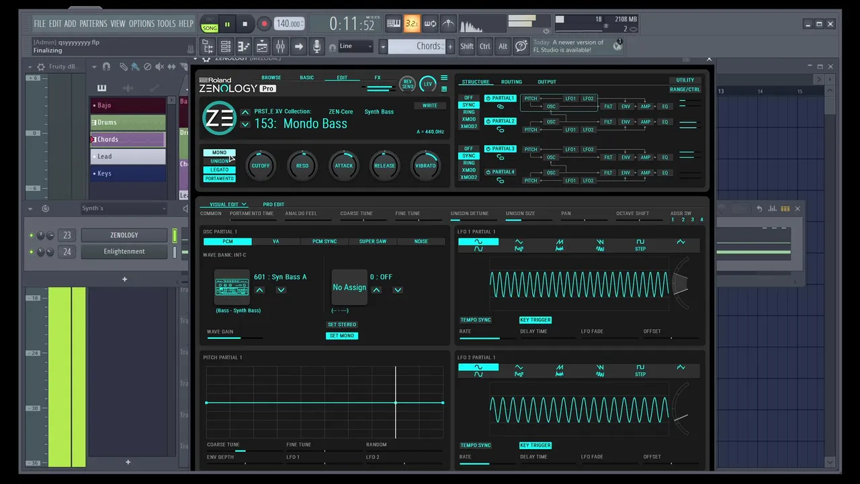Click the UTILITY button
Screen dimensions: 860x484
pos(685,80)
